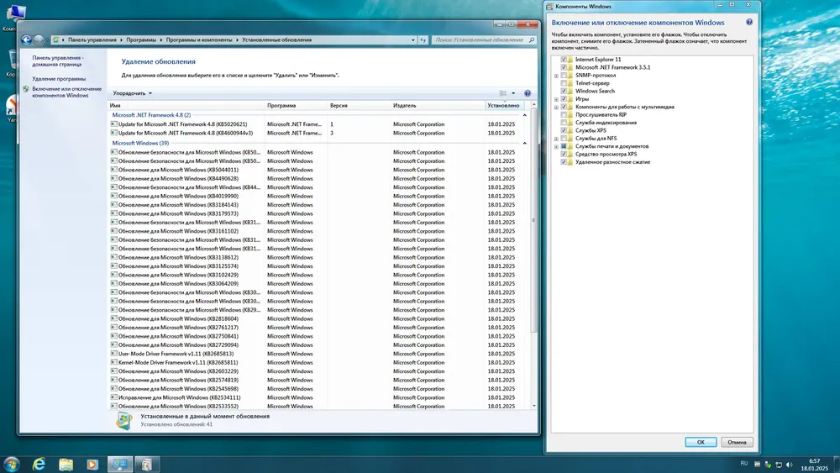Collapse the Microsoft Windows (39) group
840x473 pixels.
(524, 143)
